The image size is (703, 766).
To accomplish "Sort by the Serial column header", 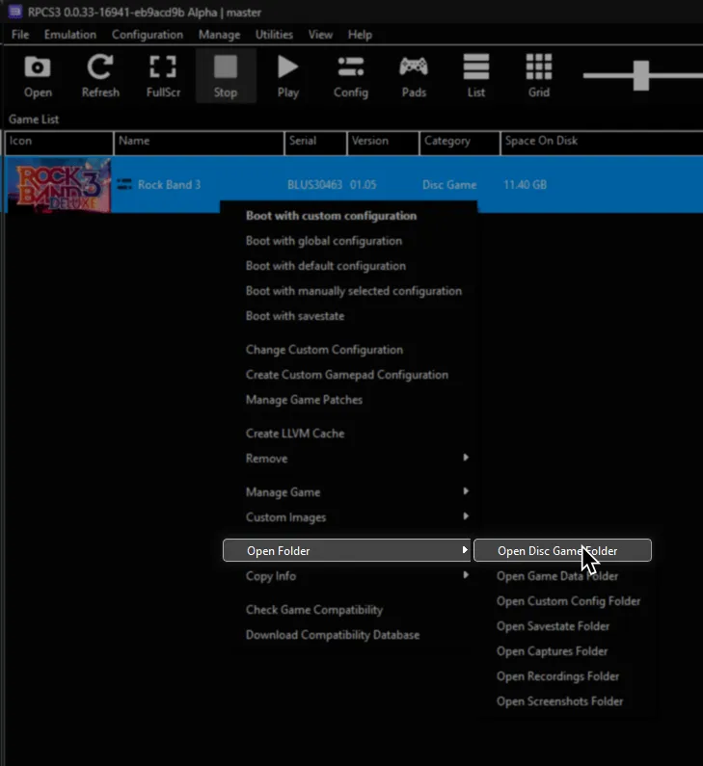I will (x=315, y=143).
